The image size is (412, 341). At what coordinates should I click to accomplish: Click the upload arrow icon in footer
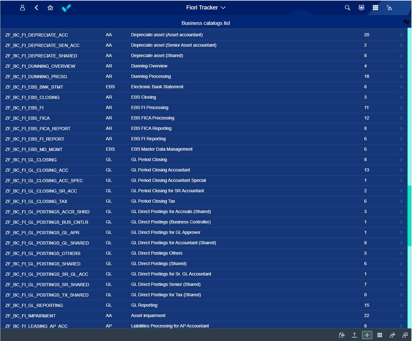pos(354,335)
